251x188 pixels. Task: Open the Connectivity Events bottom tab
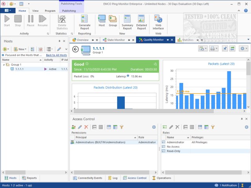tap(90, 178)
